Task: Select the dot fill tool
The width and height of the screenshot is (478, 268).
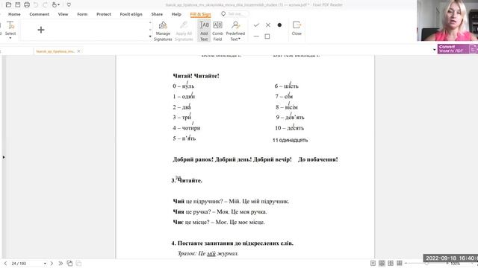Action: pyautogui.click(x=279, y=25)
